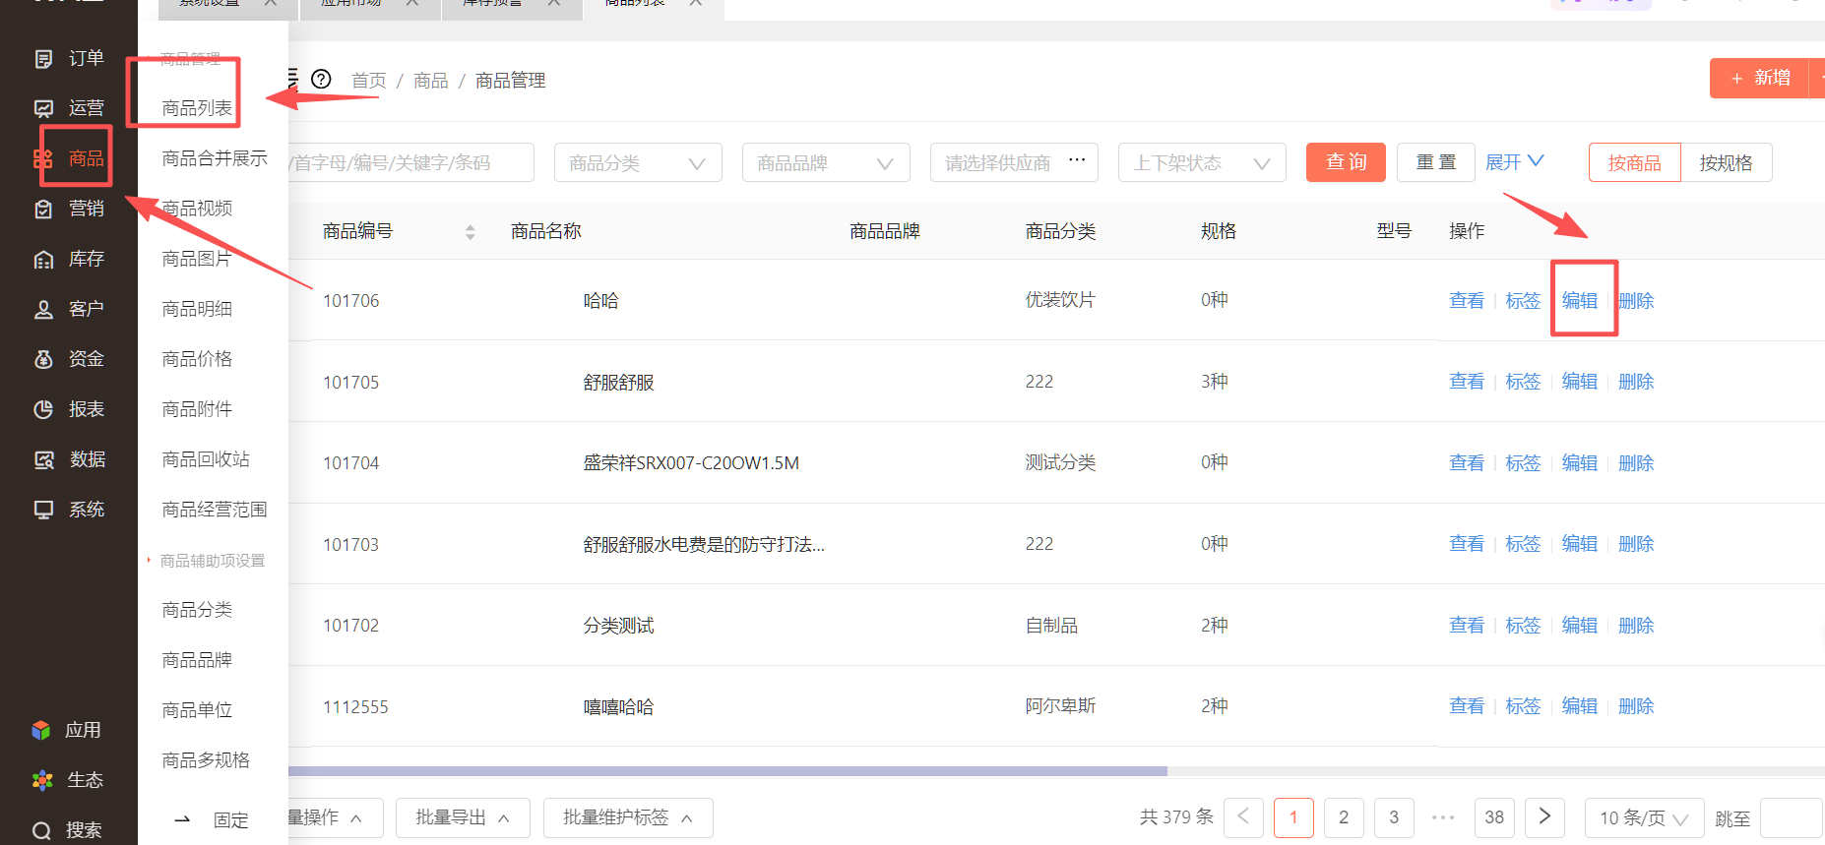
Task: Open the 客户 customers sidebar icon
Action: [x=43, y=309]
